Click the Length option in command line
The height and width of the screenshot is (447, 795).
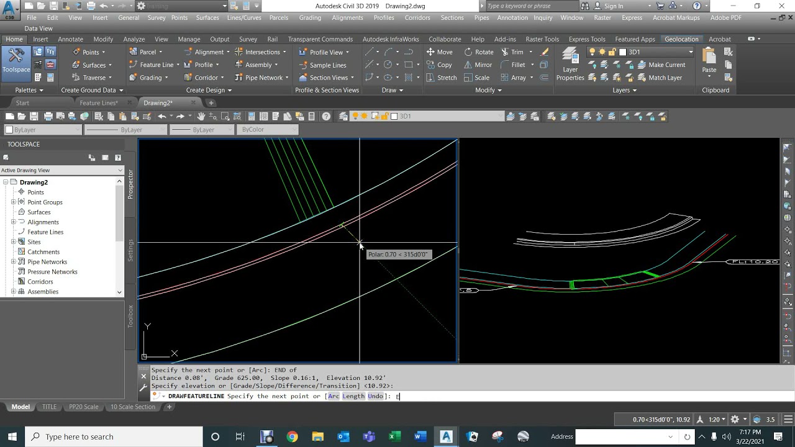353,396
